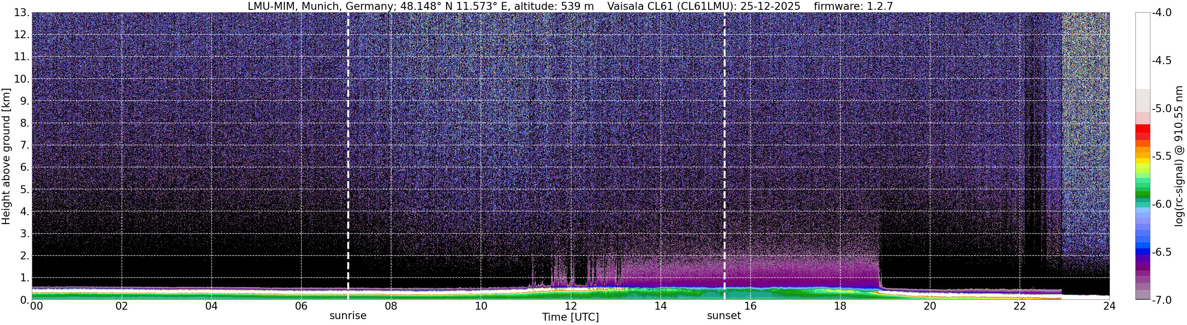Click the 'sunset' label below the axis
The height and width of the screenshot is (325, 1187).
tap(724, 316)
